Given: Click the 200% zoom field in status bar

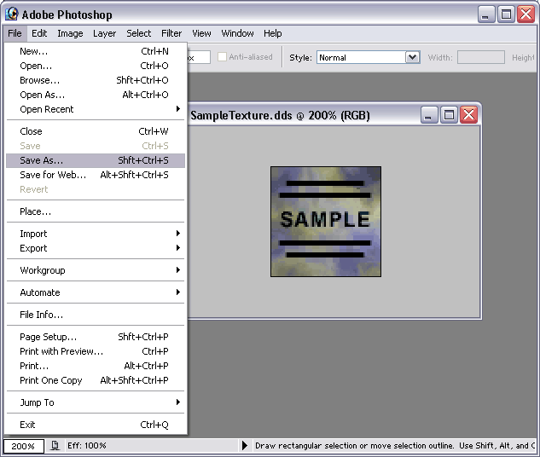Looking at the screenshot, I should coord(23,446).
